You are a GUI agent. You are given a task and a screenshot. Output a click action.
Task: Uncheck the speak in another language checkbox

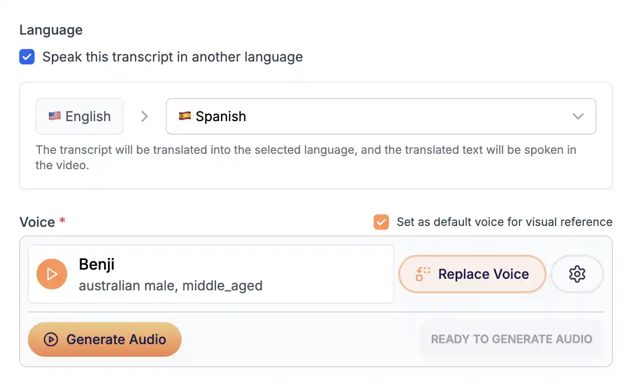[x=27, y=57]
